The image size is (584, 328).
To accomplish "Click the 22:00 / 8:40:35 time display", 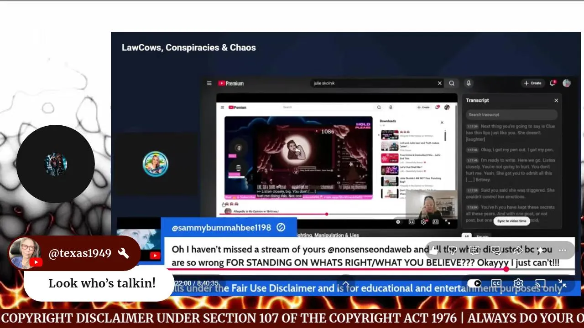I will 197,283.
